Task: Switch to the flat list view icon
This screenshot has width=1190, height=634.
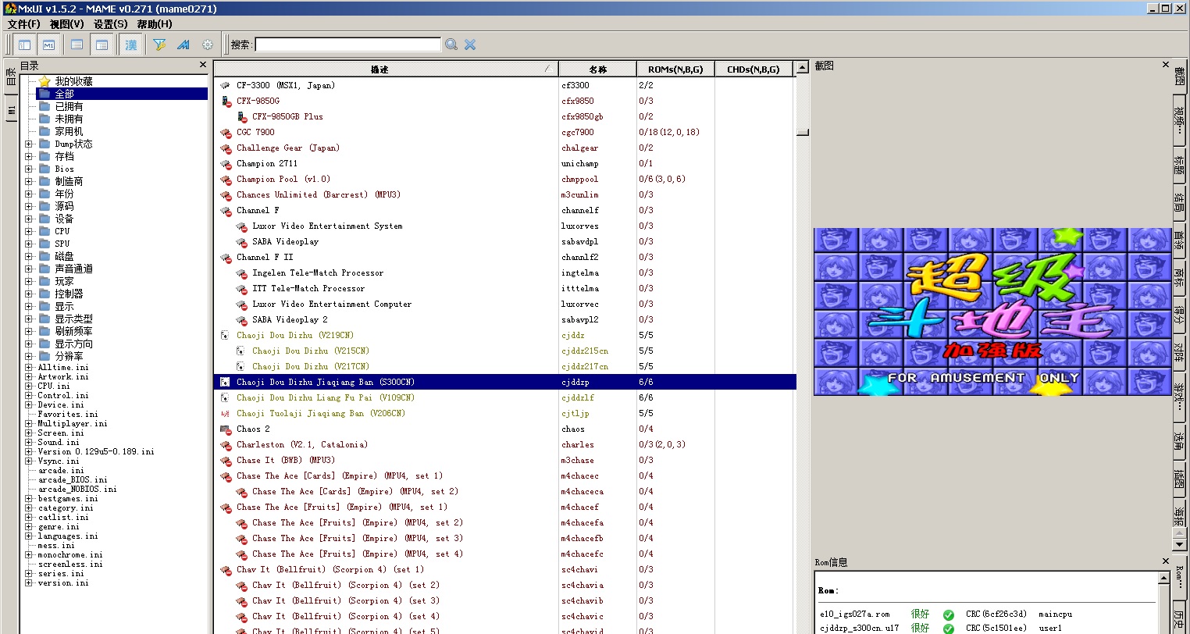Action: pos(77,45)
